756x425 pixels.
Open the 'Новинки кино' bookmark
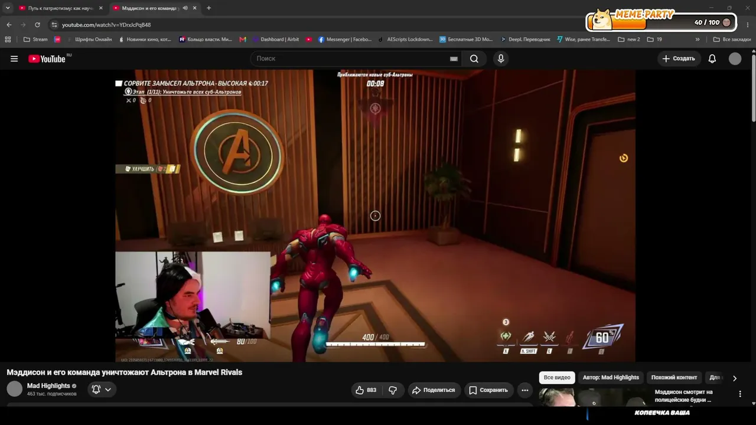click(145, 40)
